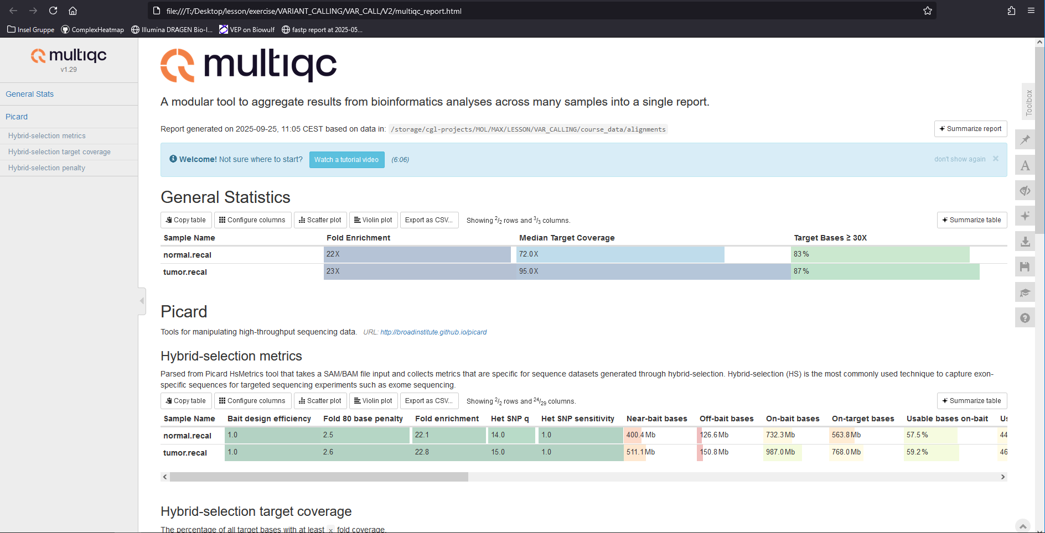Open the save settings floppy disk tool
Viewport: 1045px width, 533px height.
(1025, 267)
